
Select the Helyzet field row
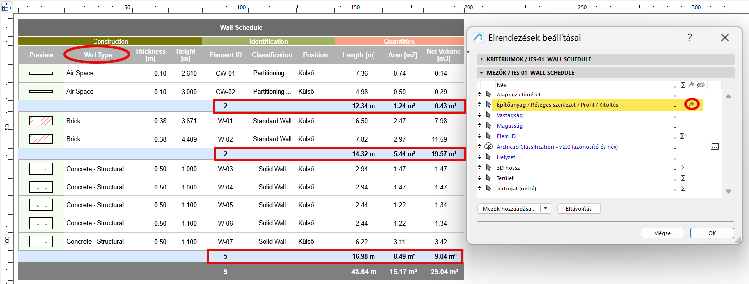[506, 157]
